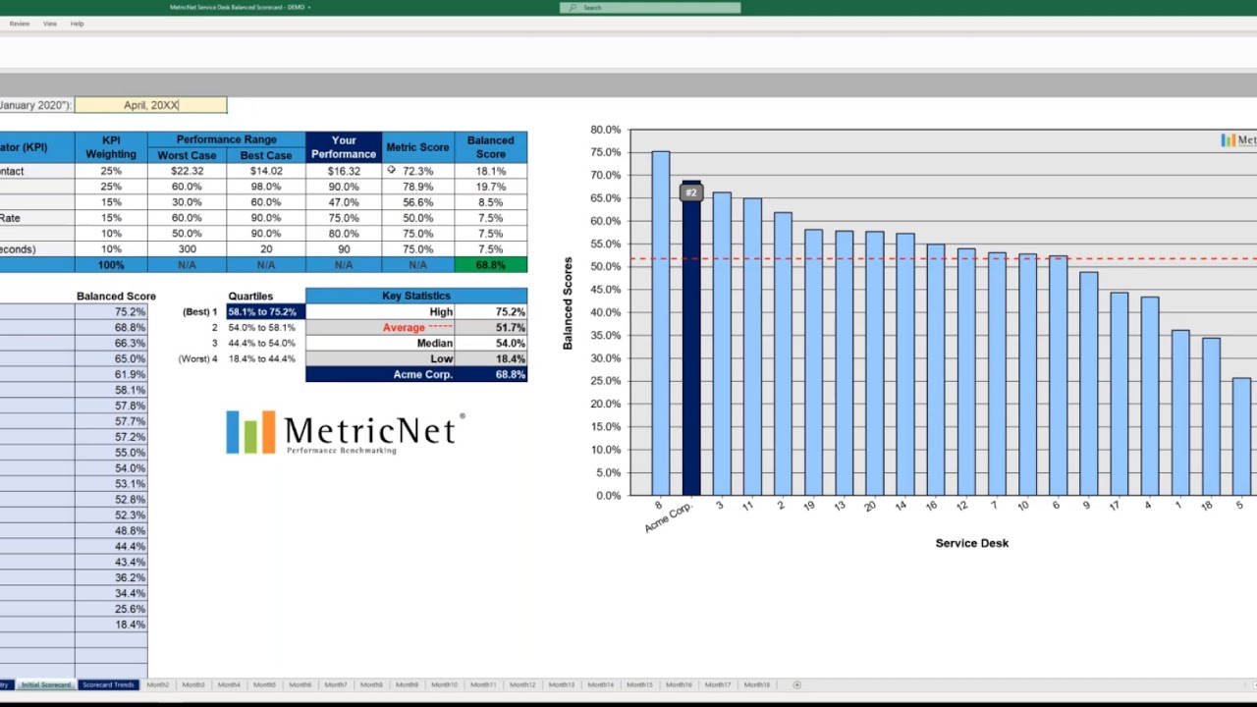The image size is (1257, 707).
Task: Switch to the Month15 sheet tab
Action: 639,684
